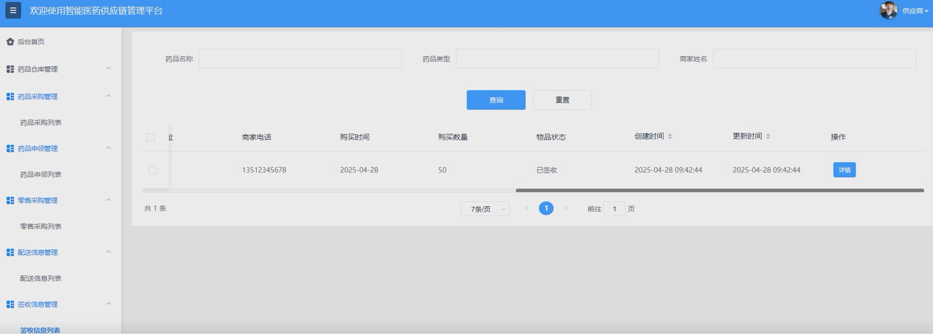Click the 购买数量 column header
The image size is (933, 334).
[x=453, y=137]
